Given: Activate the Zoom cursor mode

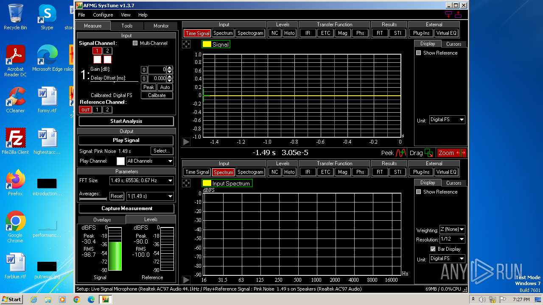Looking at the screenshot, I should [452, 153].
